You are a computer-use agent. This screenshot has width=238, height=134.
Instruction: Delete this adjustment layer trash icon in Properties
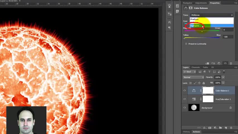tap(231, 63)
